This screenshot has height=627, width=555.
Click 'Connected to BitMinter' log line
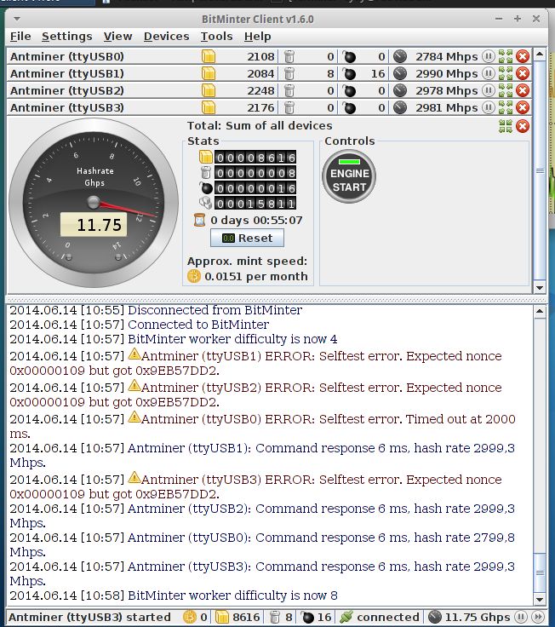(x=198, y=325)
